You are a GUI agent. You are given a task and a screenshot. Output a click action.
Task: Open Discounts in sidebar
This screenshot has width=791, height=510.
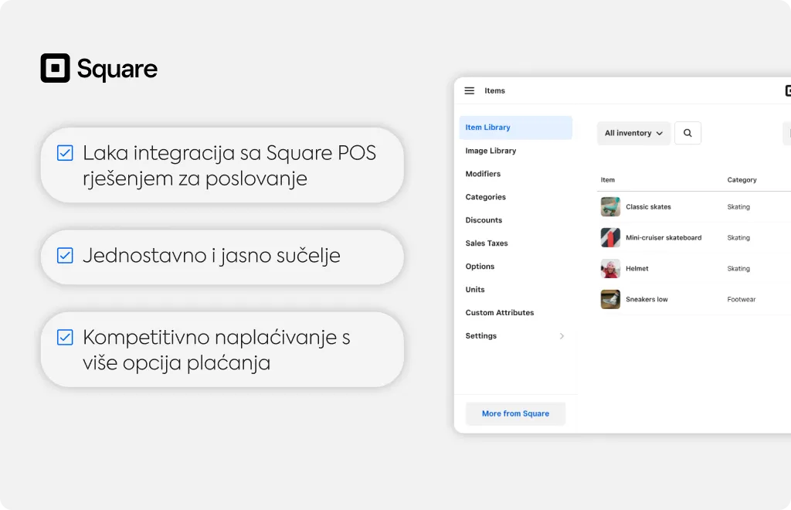tap(484, 220)
